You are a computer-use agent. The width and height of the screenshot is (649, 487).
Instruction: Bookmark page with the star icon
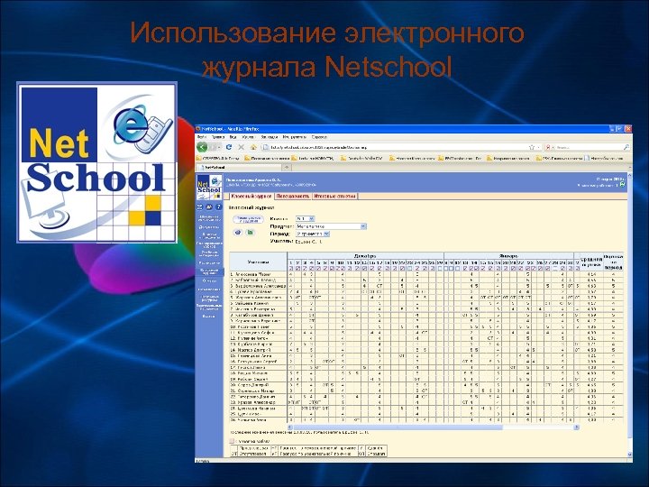point(532,147)
